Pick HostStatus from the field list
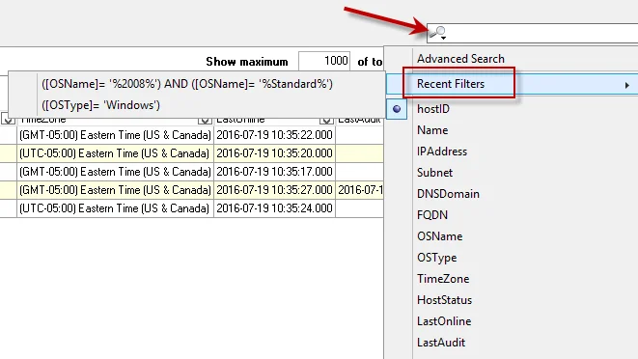Image resolution: width=638 pixels, height=359 pixels. [444, 300]
